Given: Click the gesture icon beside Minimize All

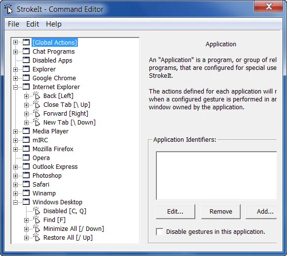Looking at the screenshot, I should point(36,228).
